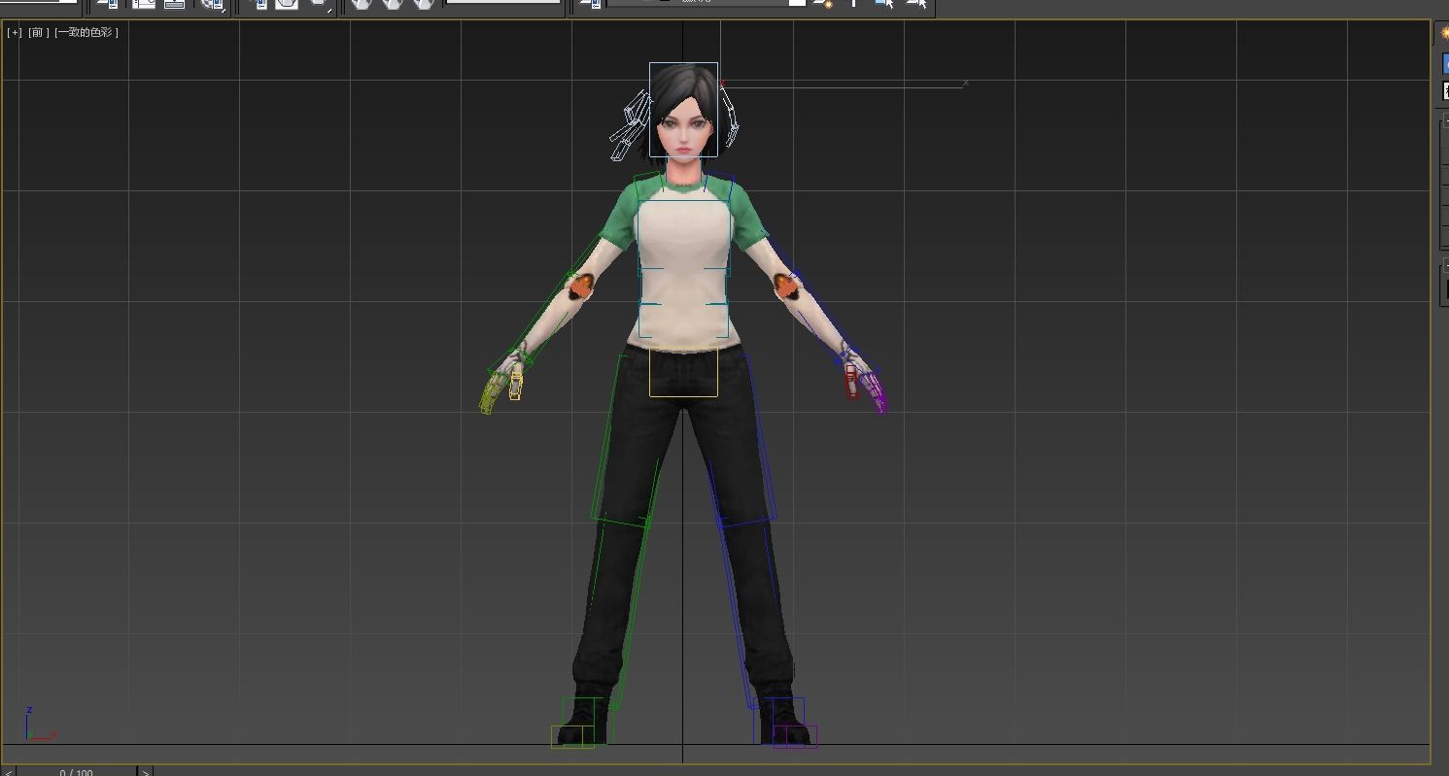
Task: Switch to the Create panel tab
Action: (1444, 33)
